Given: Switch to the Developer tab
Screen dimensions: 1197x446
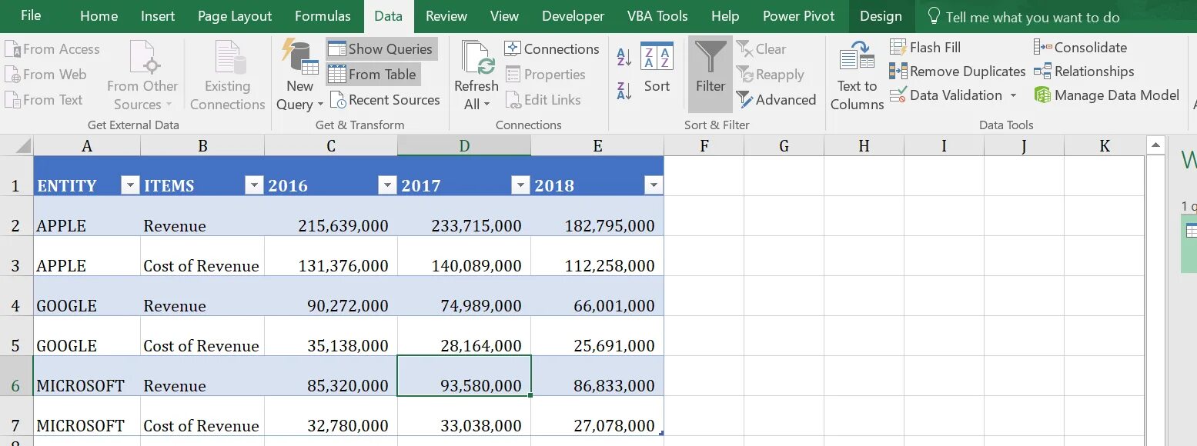Looking at the screenshot, I should click(x=573, y=15).
